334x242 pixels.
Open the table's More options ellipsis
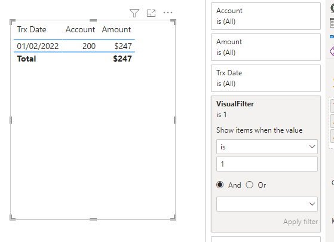(x=168, y=13)
